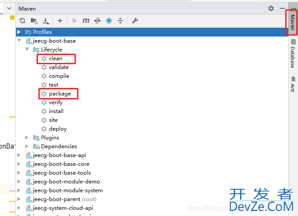Select the site lifecycle goal
298x216 pixels.
click(53, 120)
